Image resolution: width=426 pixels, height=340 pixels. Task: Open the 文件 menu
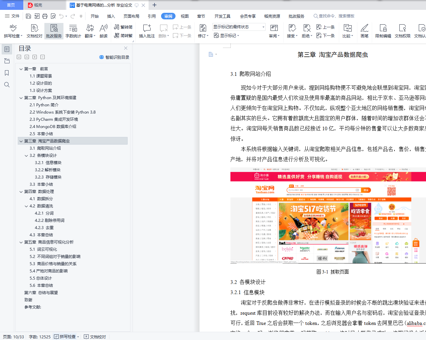tap(12, 16)
